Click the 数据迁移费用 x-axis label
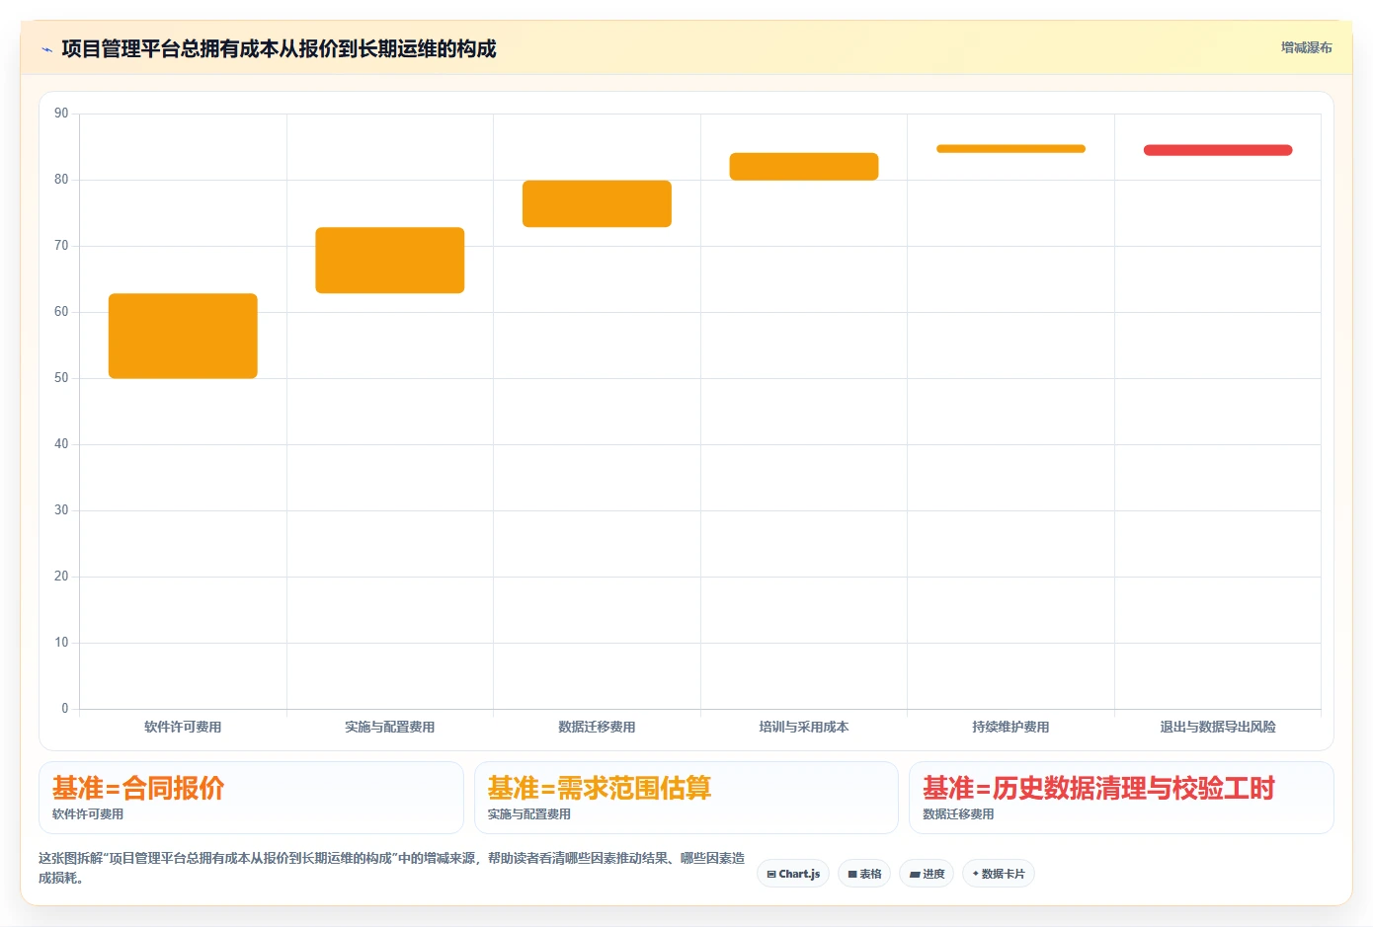Screen dimensions: 1373x927 click(x=597, y=727)
